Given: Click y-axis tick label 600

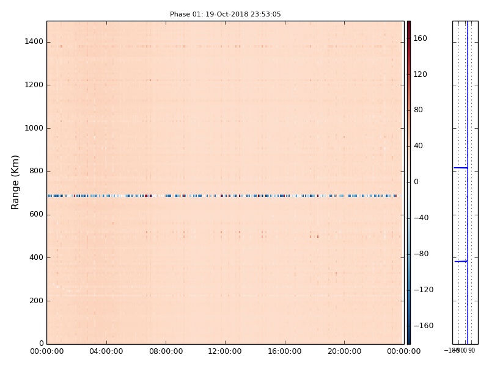Looking at the screenshot, I should [x=36, y=215].
